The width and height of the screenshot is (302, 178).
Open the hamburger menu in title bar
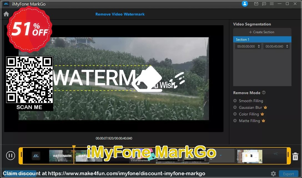coord(272,4)
